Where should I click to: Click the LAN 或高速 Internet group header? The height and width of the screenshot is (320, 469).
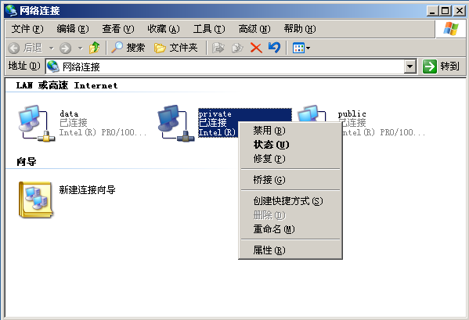pos(67,85)
